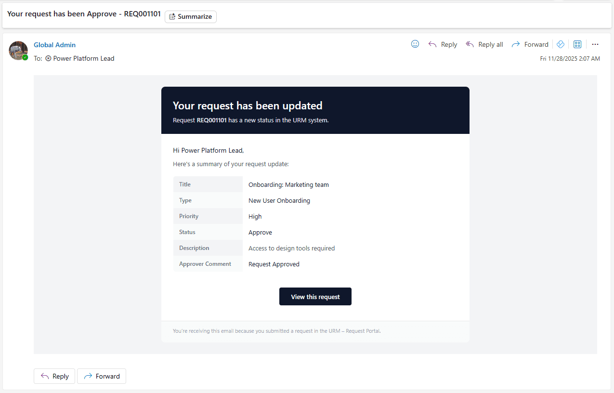
Task: Reply using the curved reply arrow icon
Action: [x=432, y=44]
